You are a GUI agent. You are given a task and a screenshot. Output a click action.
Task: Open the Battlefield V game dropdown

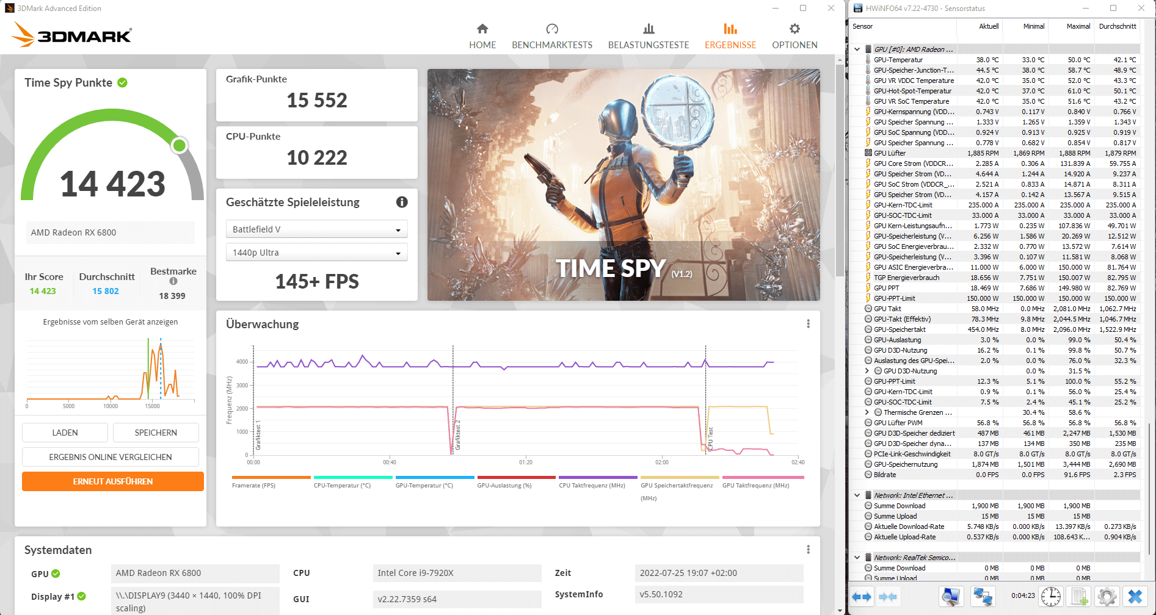click(x=316, y=229)
